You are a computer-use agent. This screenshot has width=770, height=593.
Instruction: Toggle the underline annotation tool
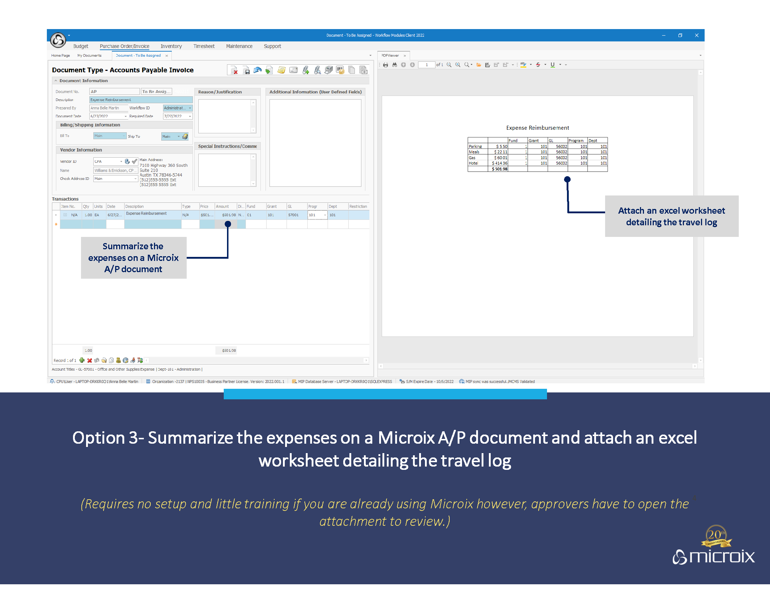[x=553, y=65]
